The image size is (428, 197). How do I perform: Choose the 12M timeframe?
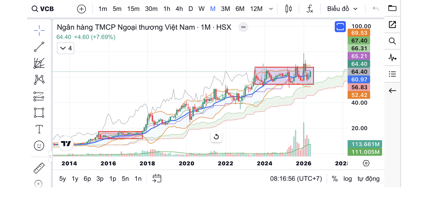(256, 9)
